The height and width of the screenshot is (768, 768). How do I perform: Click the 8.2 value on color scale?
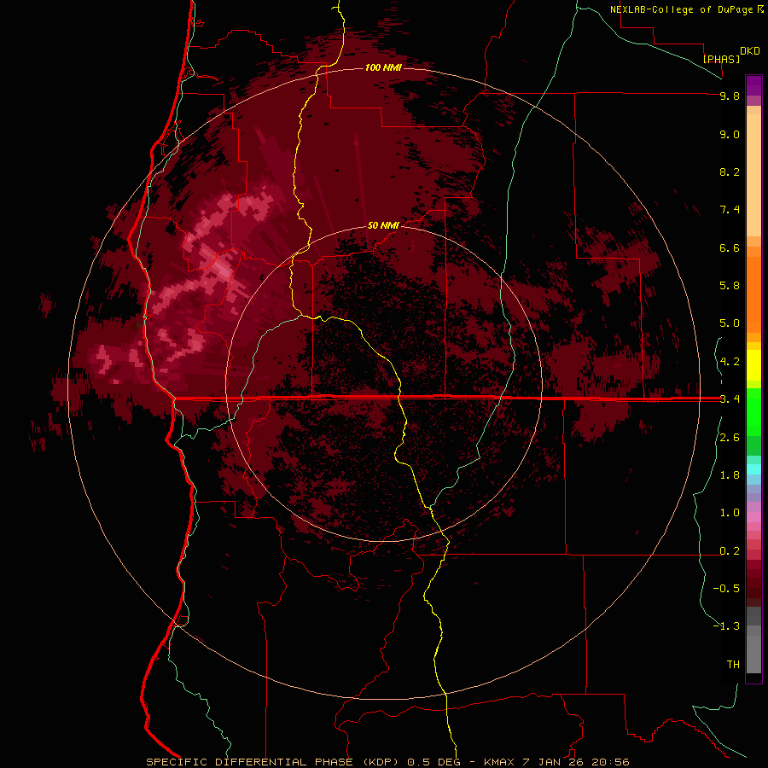[730, 172]
